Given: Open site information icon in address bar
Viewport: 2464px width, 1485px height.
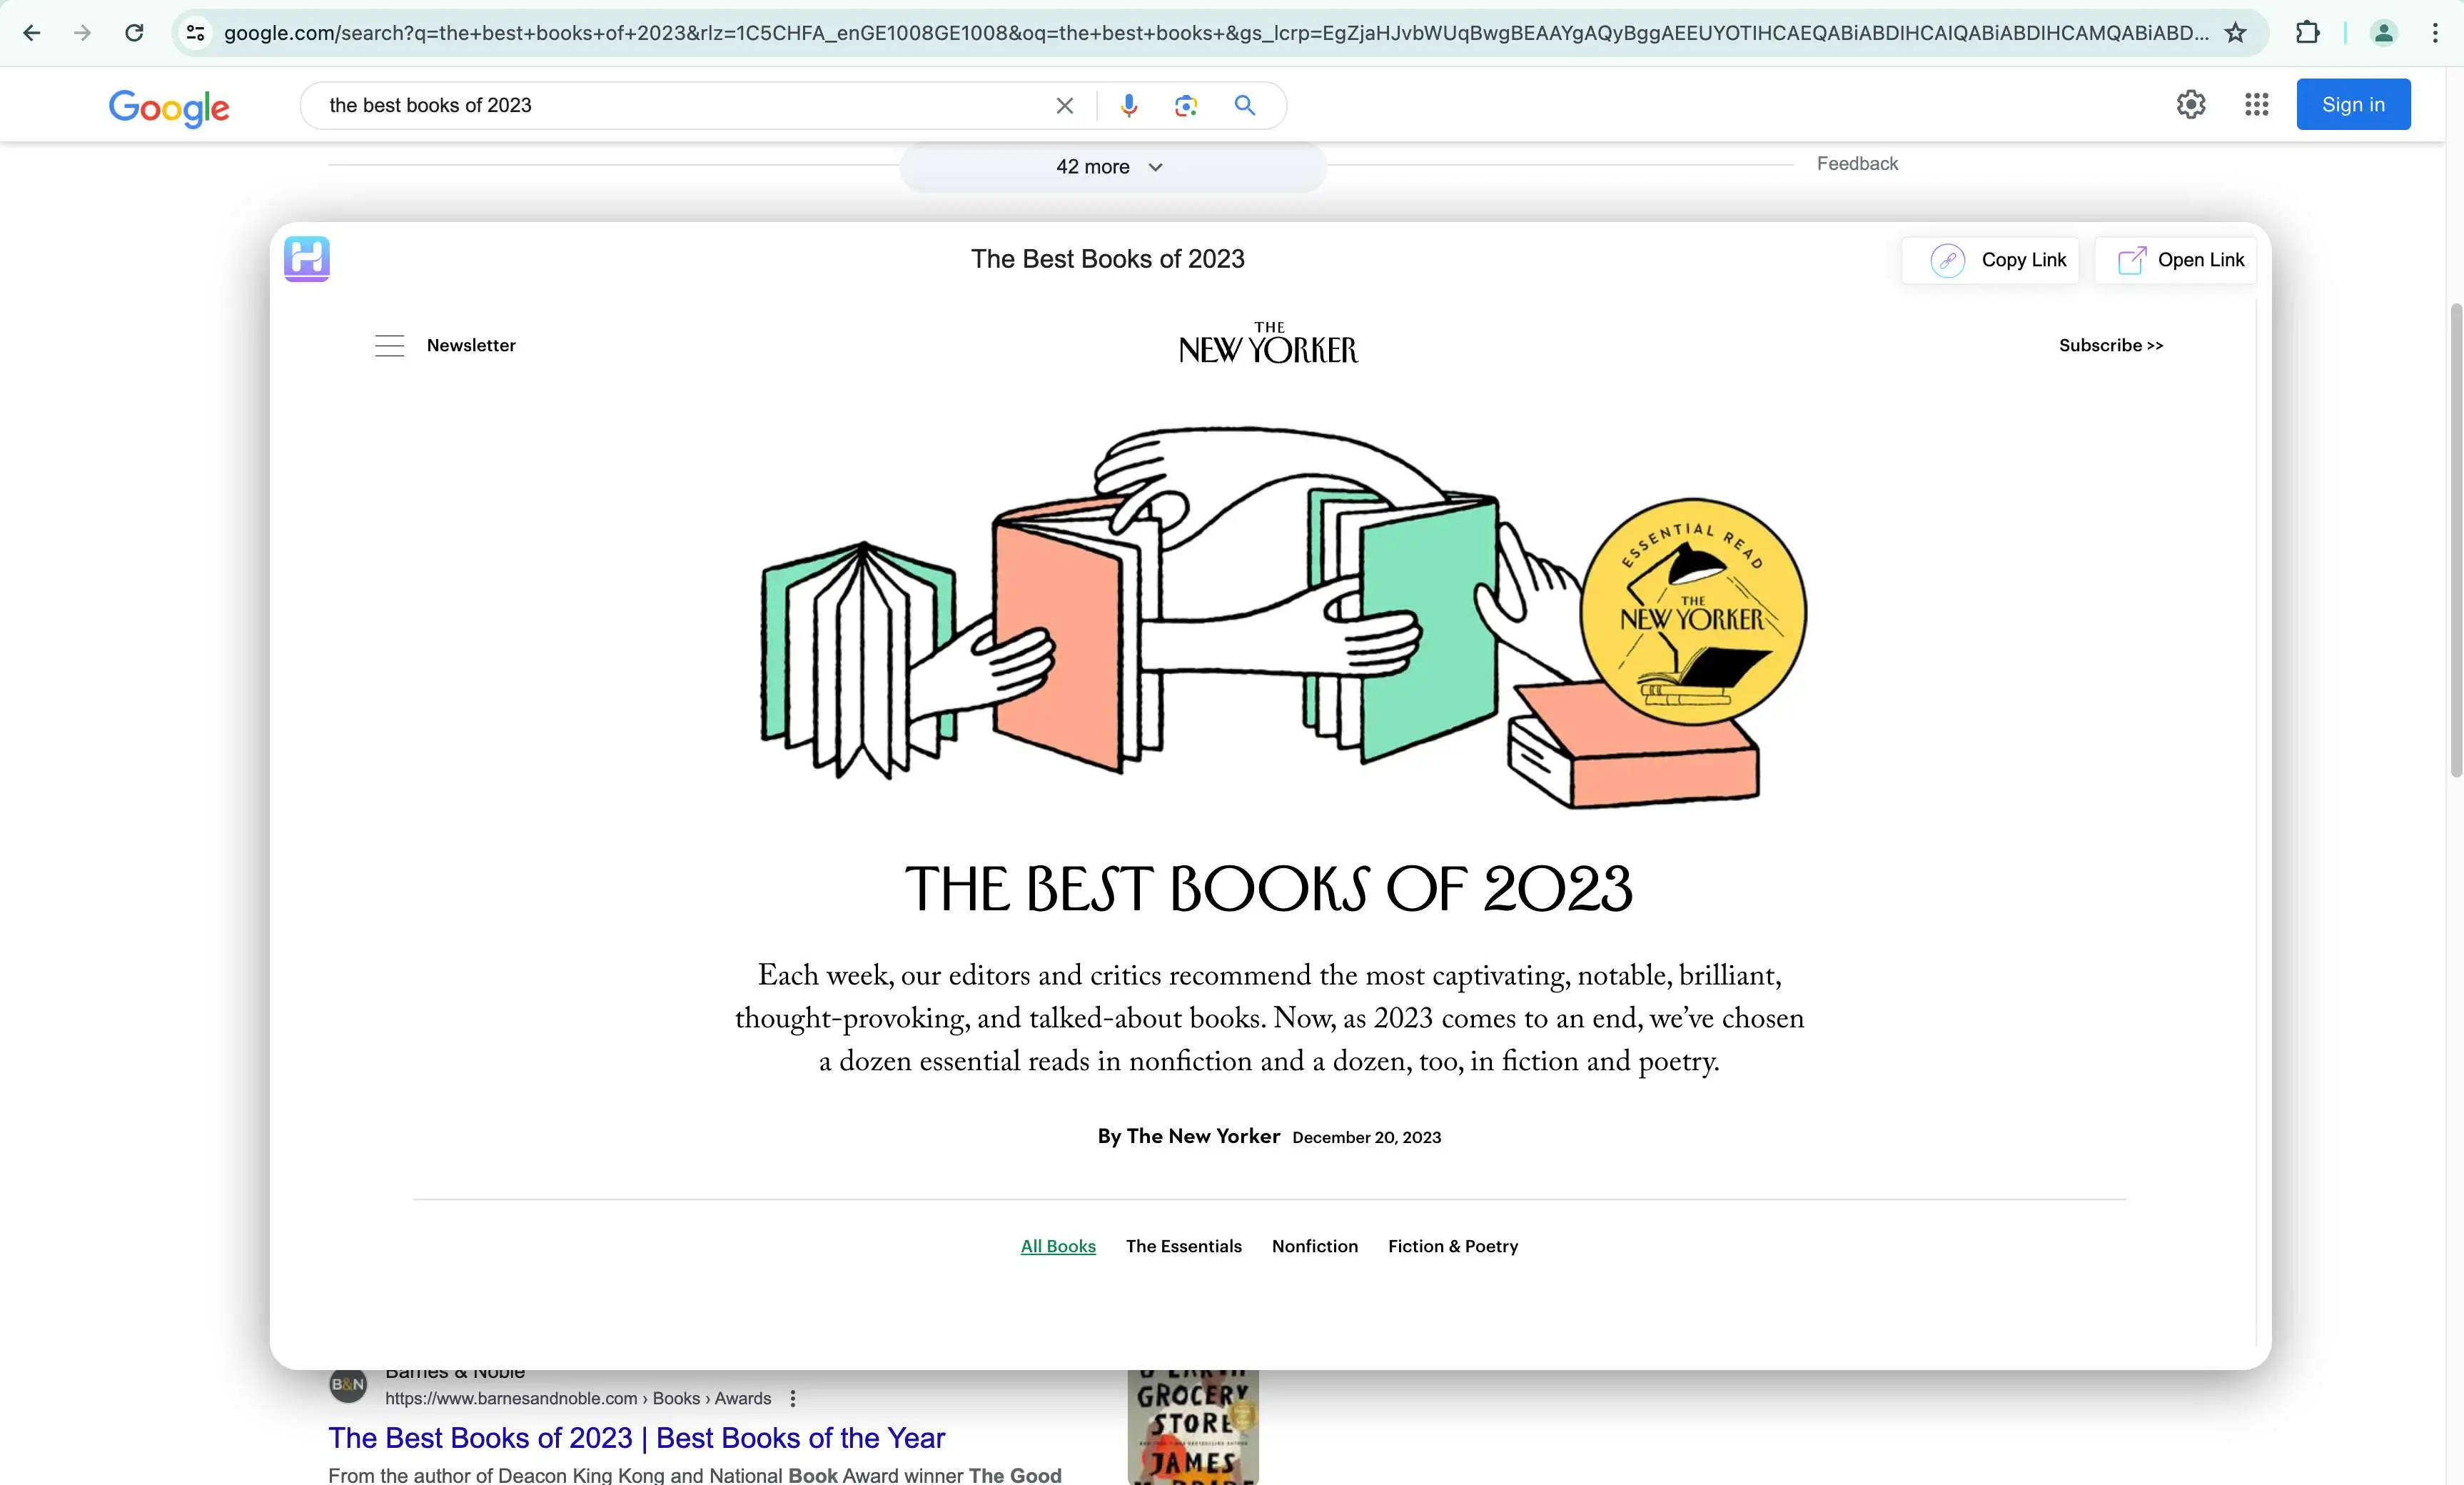Looking at the screenshot, I should [x=196, y=33].
